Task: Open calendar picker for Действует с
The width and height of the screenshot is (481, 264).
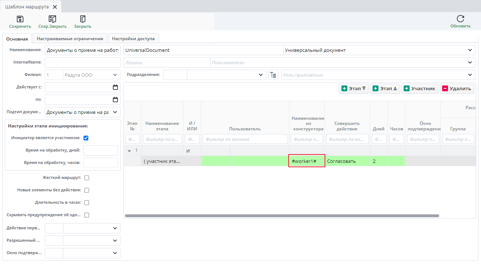Action: pos(115,87)
